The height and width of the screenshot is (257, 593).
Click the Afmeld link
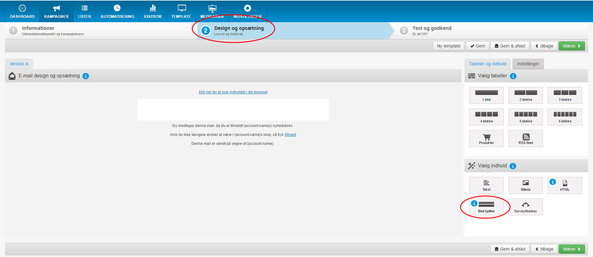point(290,135)
